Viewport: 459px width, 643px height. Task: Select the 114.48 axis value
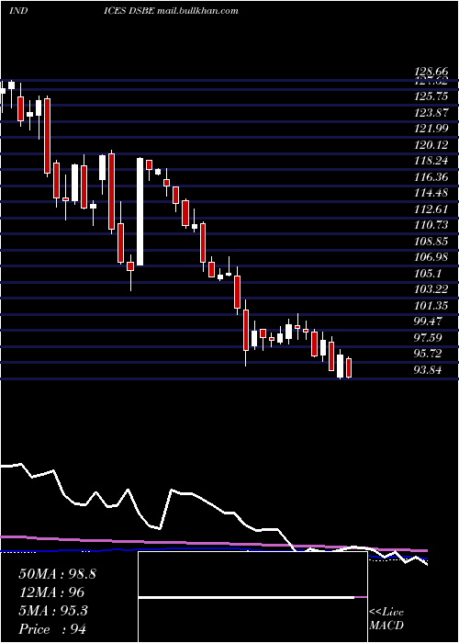431,193
